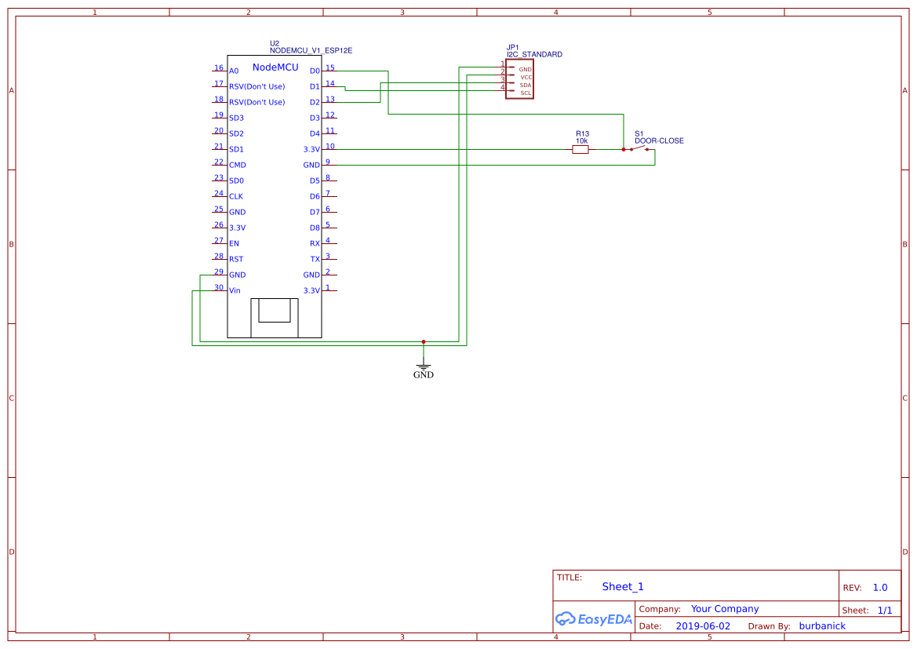Screen dimensions: 917x649
Task: Edit the Your Company field
Action: (724, 608)
